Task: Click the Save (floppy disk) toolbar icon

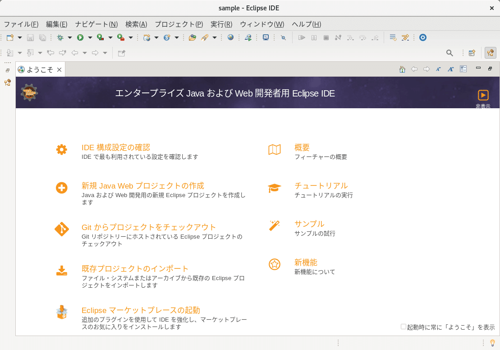Action: pyautogui.click(x=30, y=37)
